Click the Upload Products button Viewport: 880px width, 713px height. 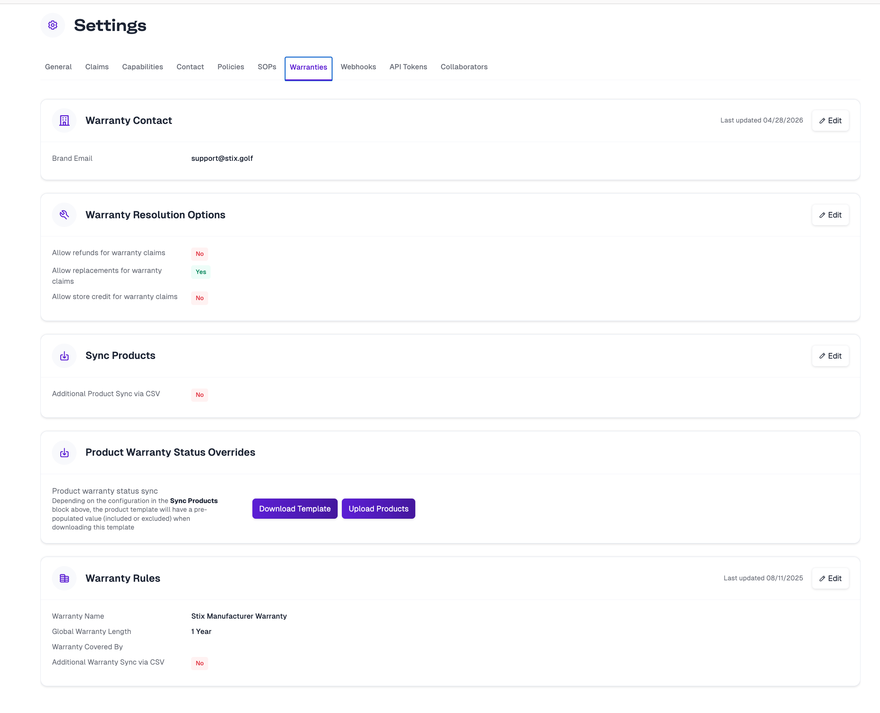(379, 509)
